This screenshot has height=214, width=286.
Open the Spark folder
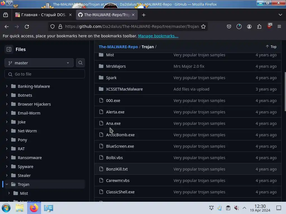click(111, 78)
